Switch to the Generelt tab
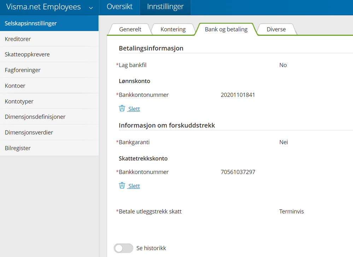353x257 pixels. [x=130, y=29]
